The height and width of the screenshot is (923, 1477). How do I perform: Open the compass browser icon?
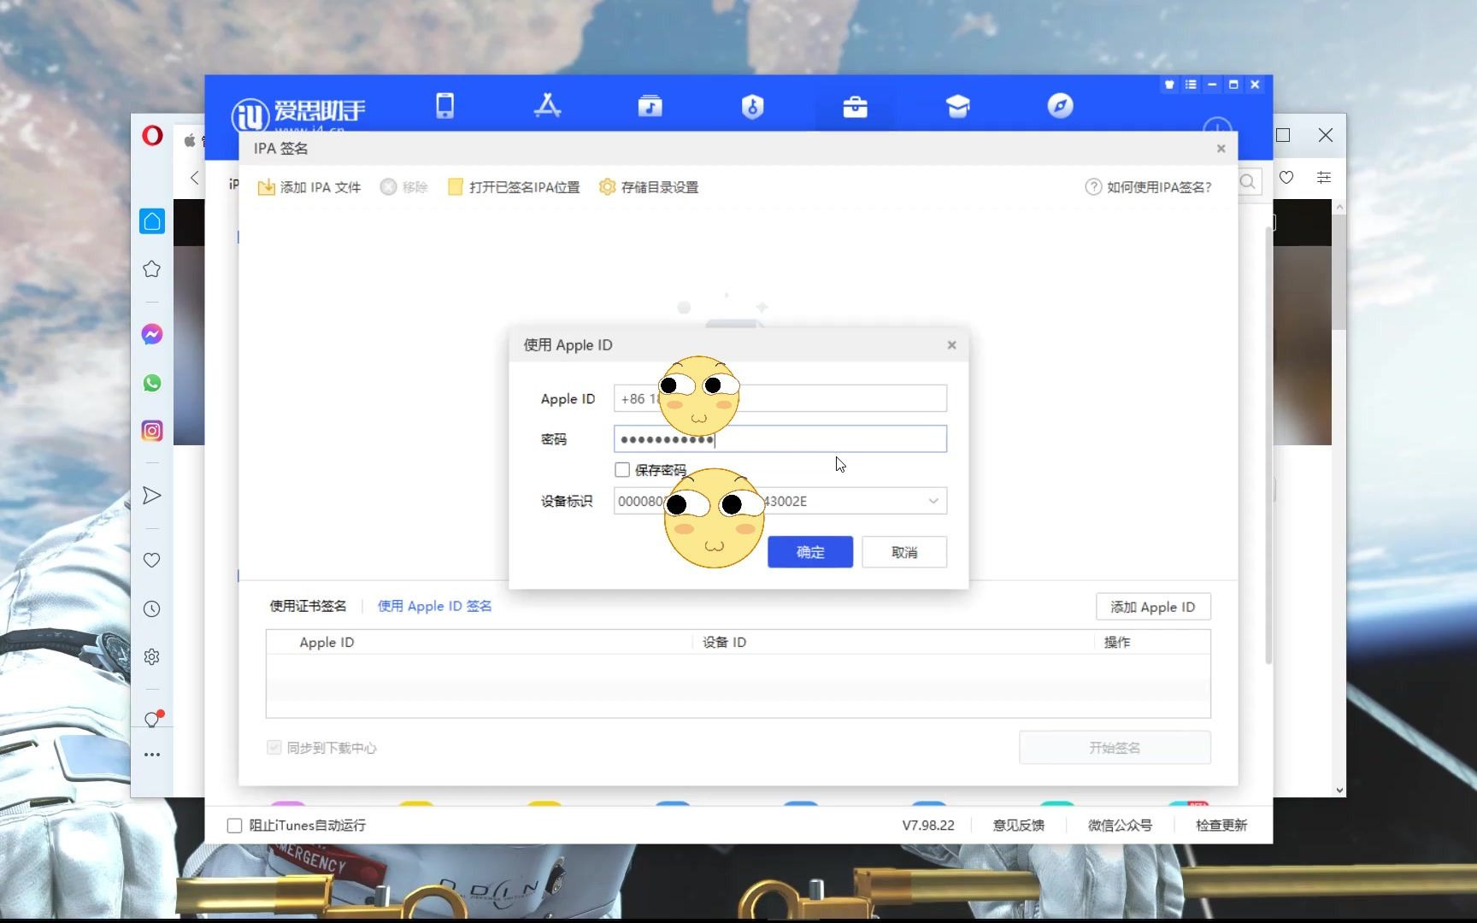[1060, 106]
